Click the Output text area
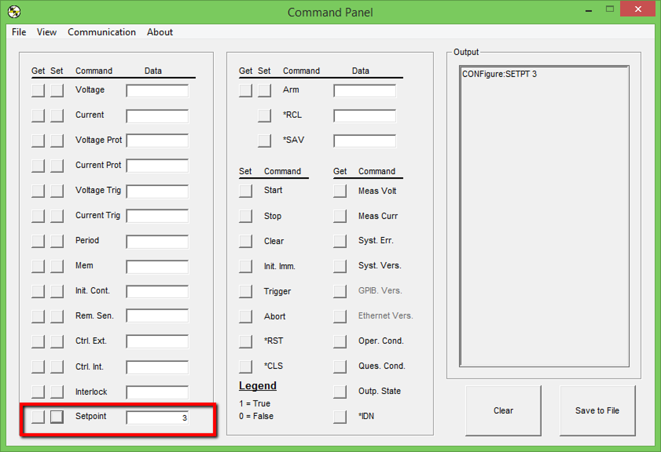Screen dimensions: 661x452 tap(544, 216)
